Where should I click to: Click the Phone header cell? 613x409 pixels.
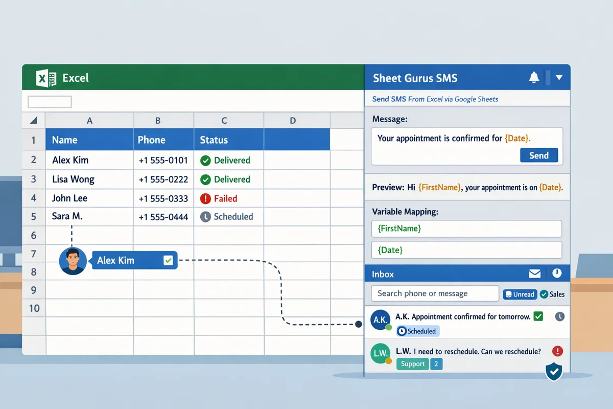coord(163,140)
